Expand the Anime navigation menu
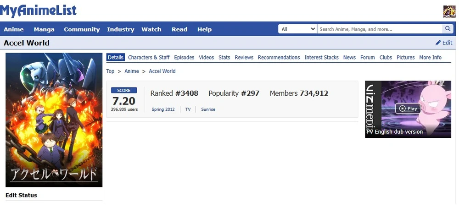Screen dimensions: 459x207 (14, 29)
